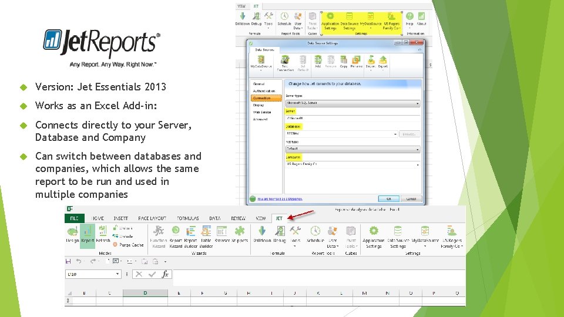Click Purge Cache in the Mode group
Viewport: 564px width, 317px height.
click(128, 245)
